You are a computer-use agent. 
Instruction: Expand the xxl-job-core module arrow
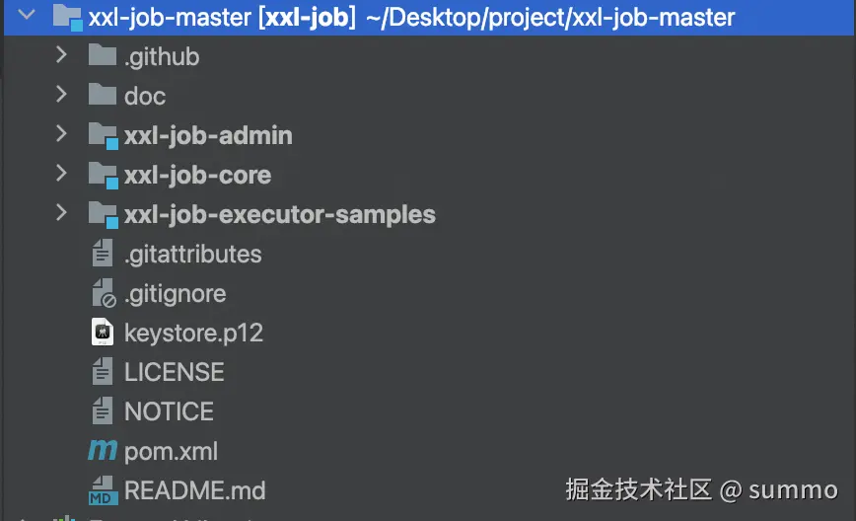61,175
